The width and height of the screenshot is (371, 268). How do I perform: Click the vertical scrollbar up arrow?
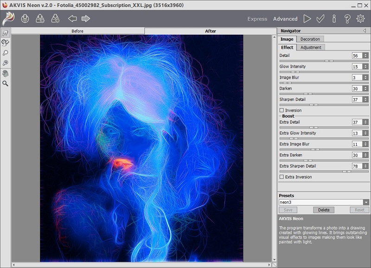point(274,37)
